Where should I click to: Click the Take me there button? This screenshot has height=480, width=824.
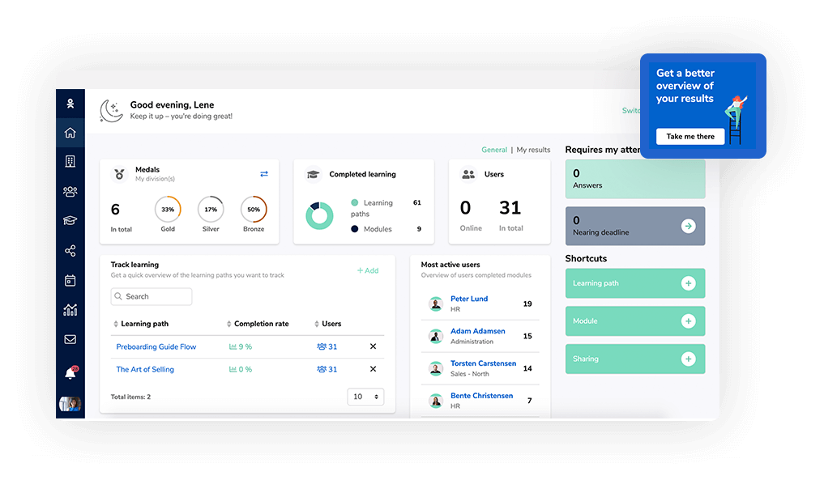click(690, 136)
